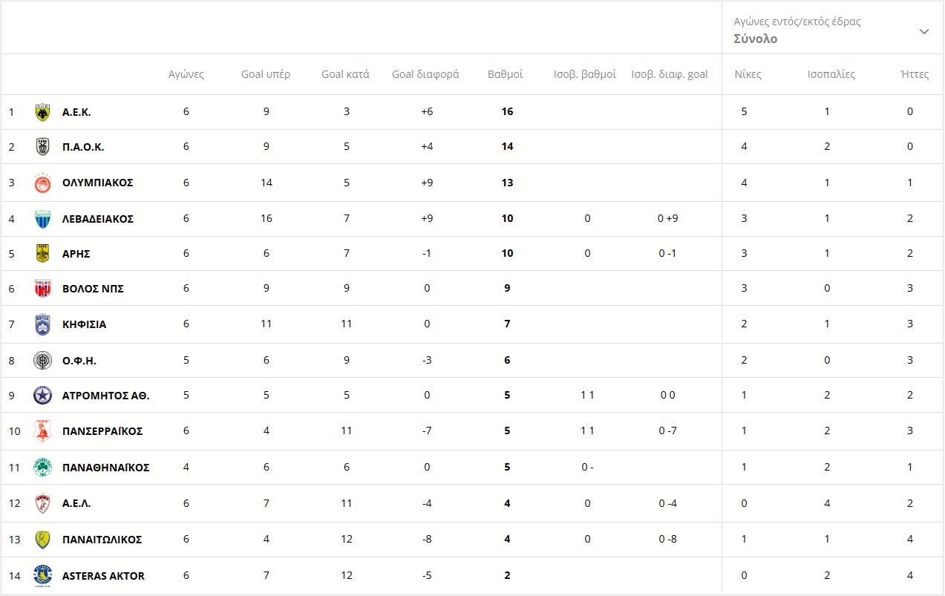Sort by Goal υπέρ column header
The width and height of the screenshot is (945, 596).
[x=266, y=74]
